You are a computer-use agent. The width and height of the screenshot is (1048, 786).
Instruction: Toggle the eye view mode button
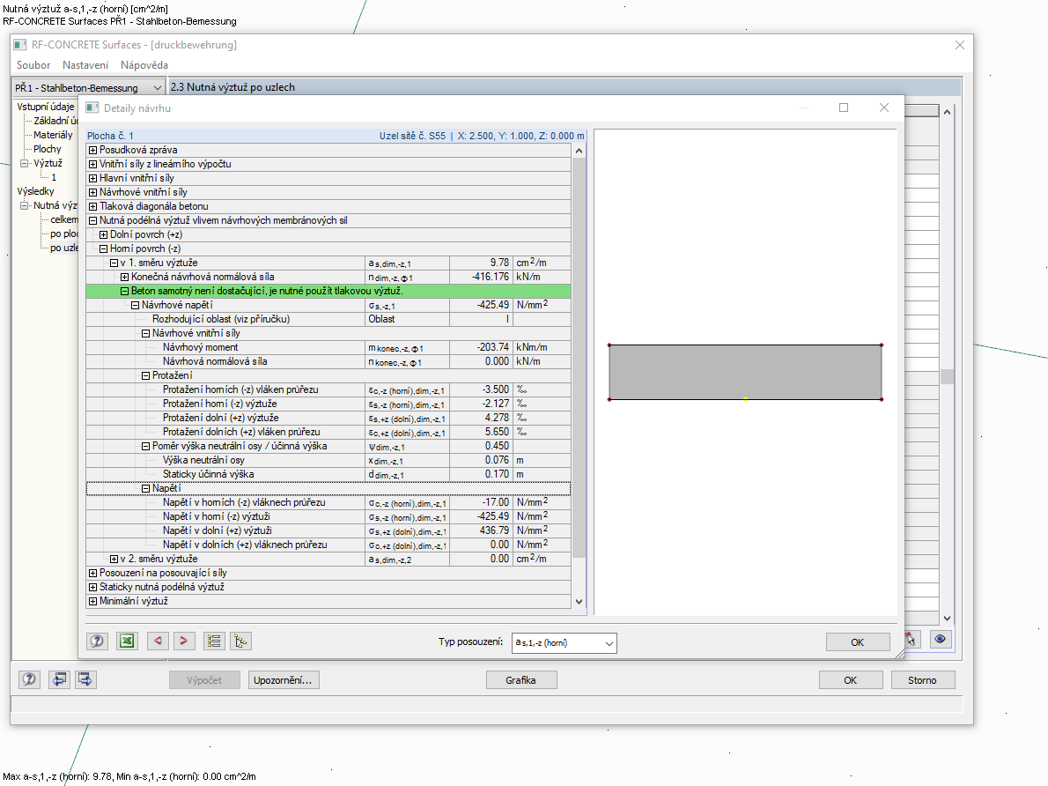click(940, 640)
